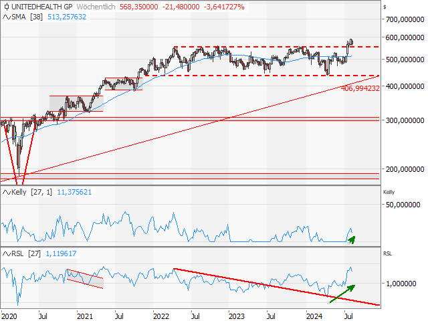Viewport: 428px width, 321px height.
Task: Click the 2023 label on time axis
Action: pos(236,316)
